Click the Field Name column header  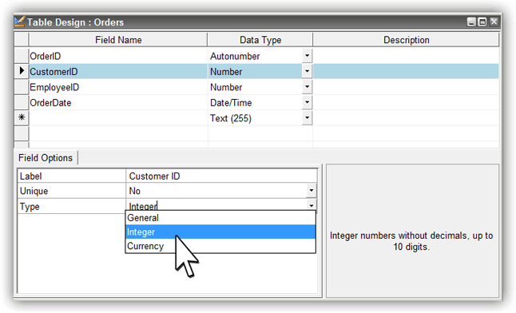coord(118,40)
